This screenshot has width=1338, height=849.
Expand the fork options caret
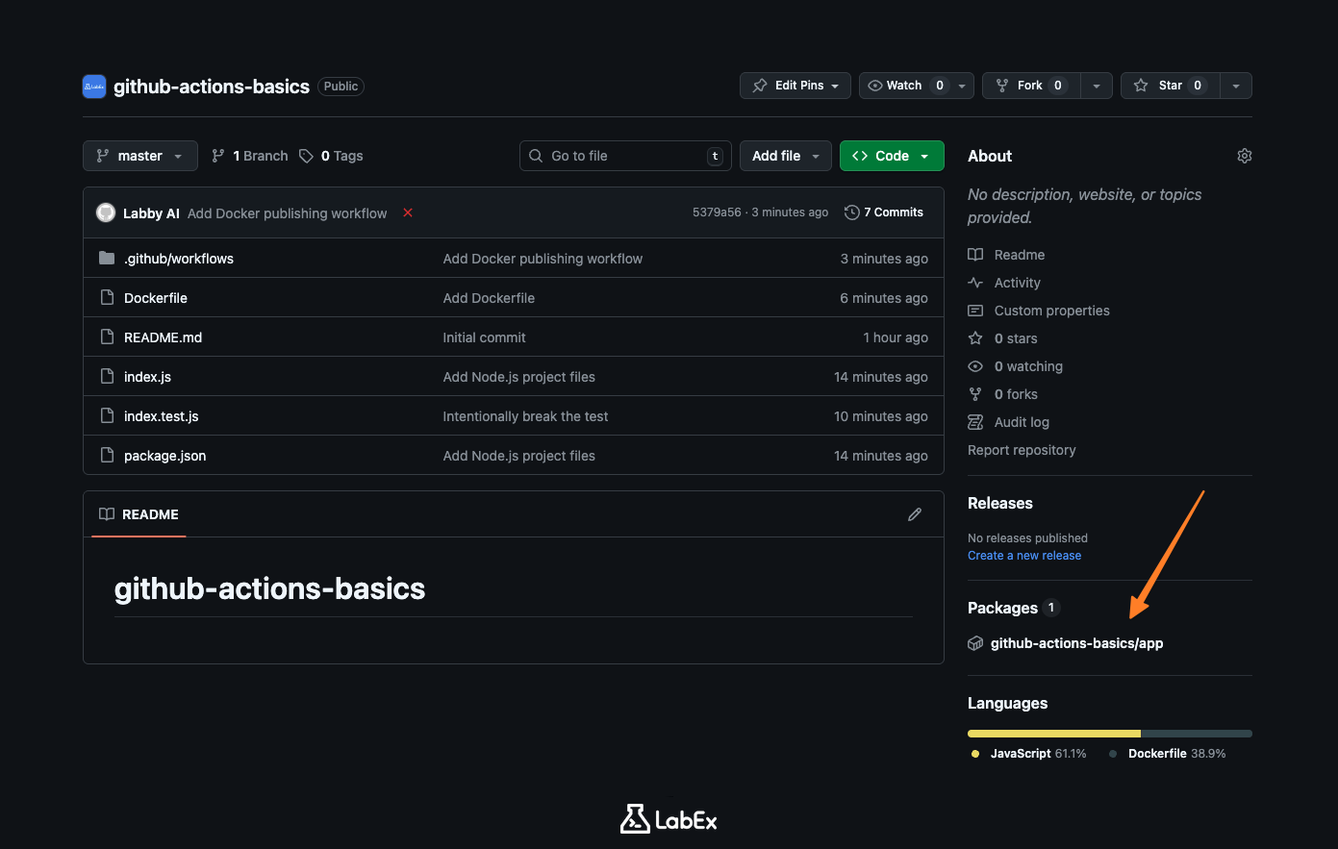pyautogui.click(x=1097, y=86)
